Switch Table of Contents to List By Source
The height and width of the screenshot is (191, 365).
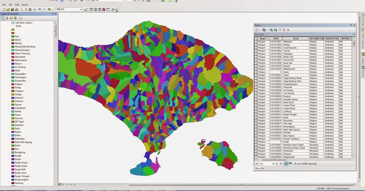[7, 18]
